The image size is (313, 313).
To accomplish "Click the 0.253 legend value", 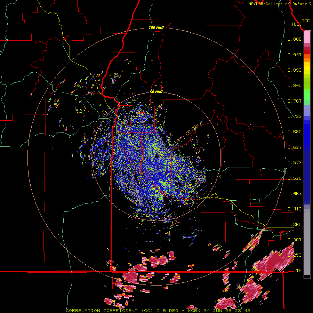I will point(295,255).
